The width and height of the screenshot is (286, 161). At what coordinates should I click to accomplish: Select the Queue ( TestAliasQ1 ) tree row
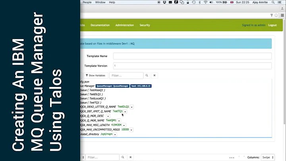click(93, 90)
